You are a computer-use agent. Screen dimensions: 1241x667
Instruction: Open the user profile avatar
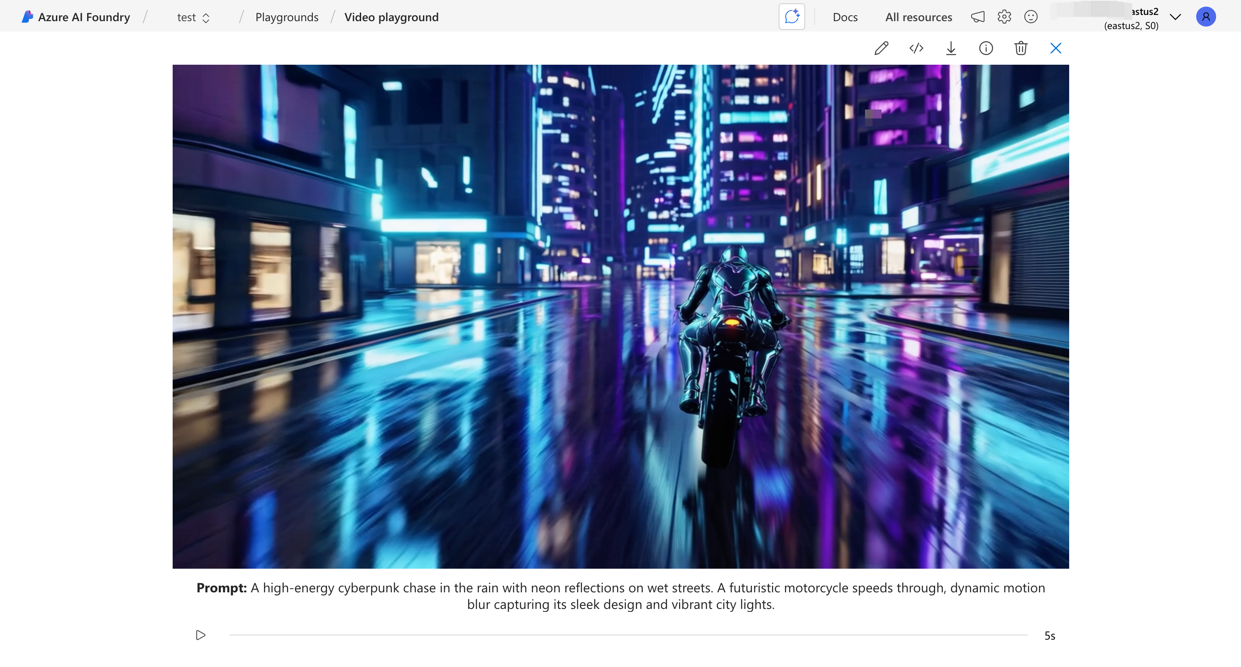click(1205, 17)
